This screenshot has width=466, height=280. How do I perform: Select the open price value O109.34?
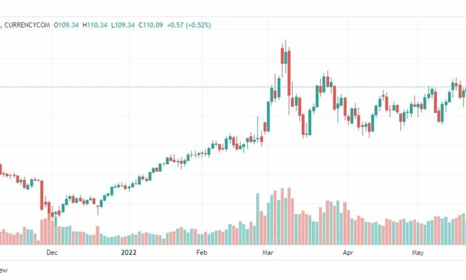point(66,25)
